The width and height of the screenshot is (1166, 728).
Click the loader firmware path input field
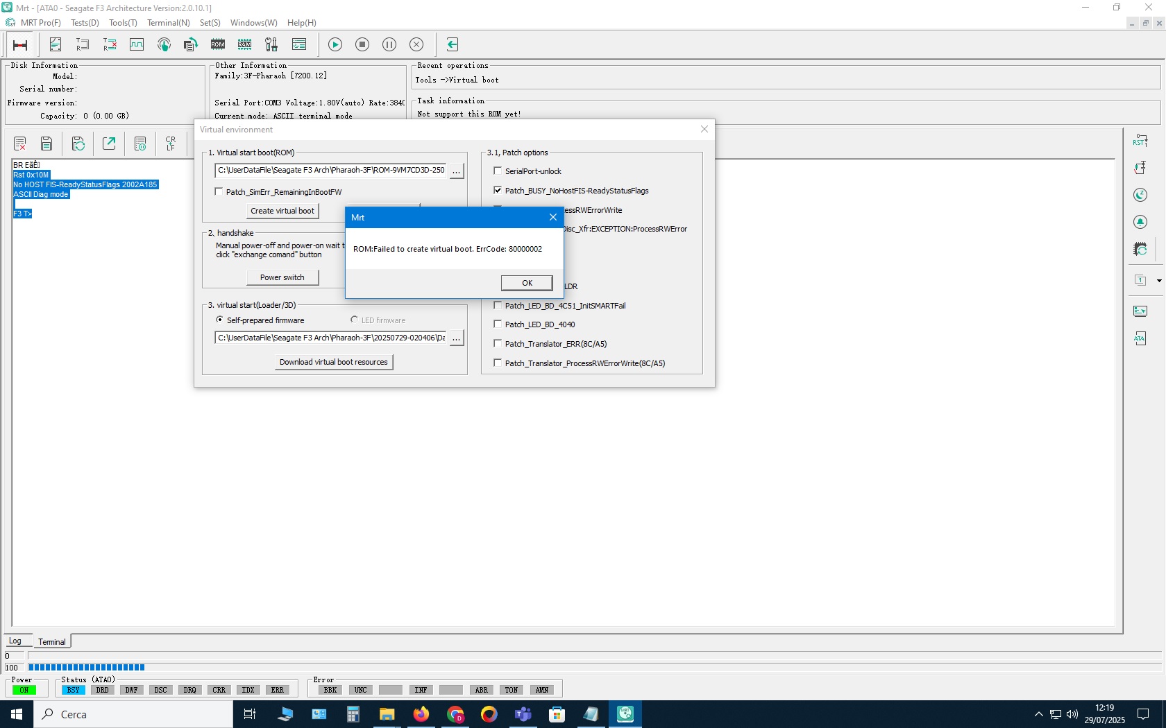pyautogui.click(x=331, y=338)
